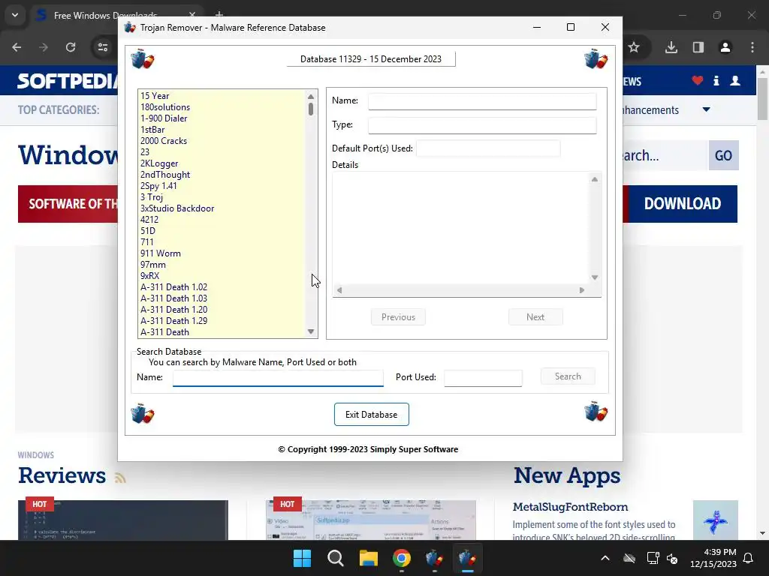Pick '2000 Cracks' list entry
This screenshot has width=769, height=576.
point(164,141)
